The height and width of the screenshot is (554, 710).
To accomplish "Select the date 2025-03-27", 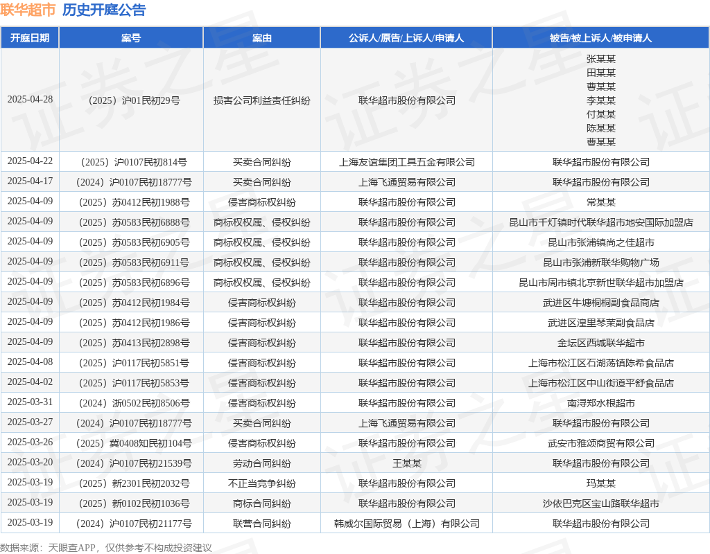I will click(x=30, y=422).
